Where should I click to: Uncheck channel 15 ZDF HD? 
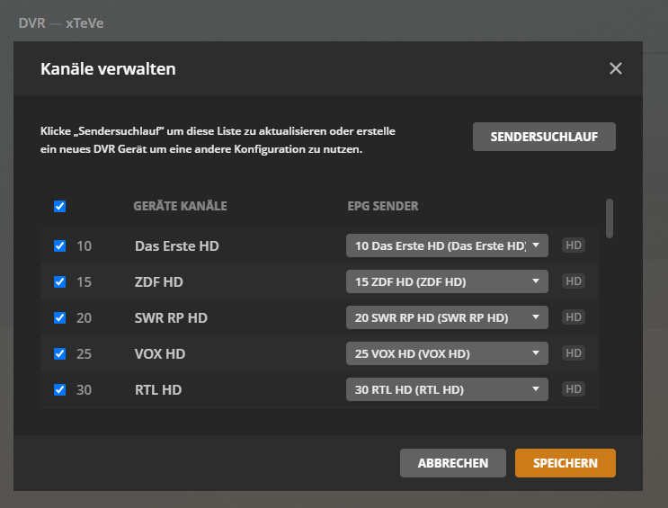click(60, 281)
